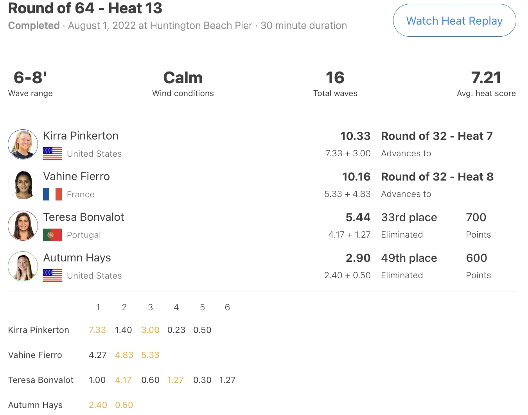Select Autumn Hays' 2.40 wave score
This screenshot has width=528, height=415.
click(98, 405)
